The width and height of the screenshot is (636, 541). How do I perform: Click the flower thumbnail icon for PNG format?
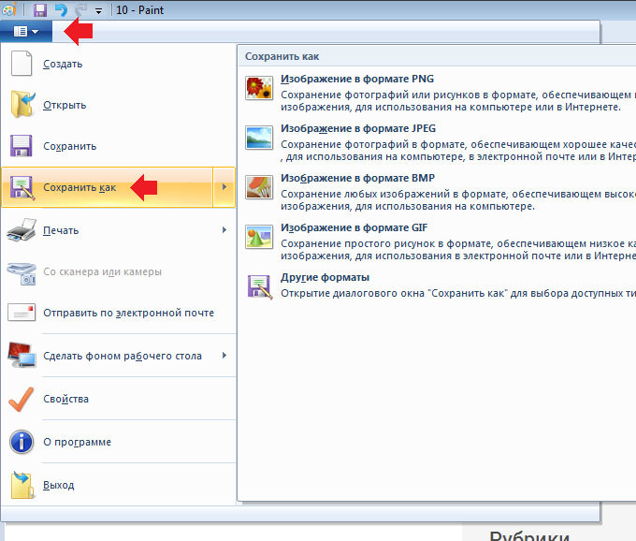point(259,88)
